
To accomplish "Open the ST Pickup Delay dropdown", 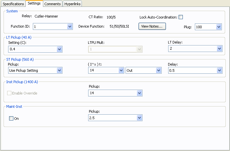I will (219, 70).
